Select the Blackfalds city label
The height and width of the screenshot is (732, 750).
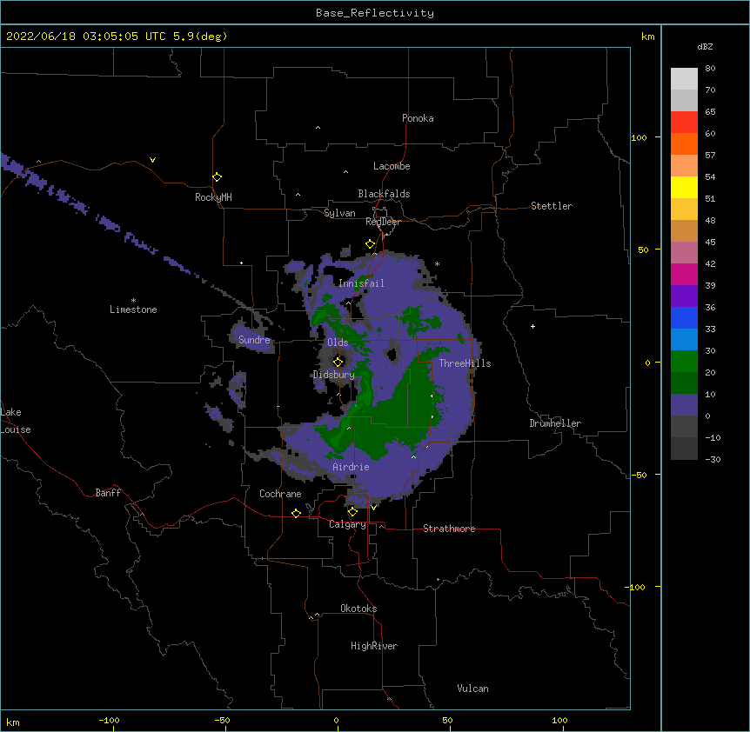(x=384, y=194)
